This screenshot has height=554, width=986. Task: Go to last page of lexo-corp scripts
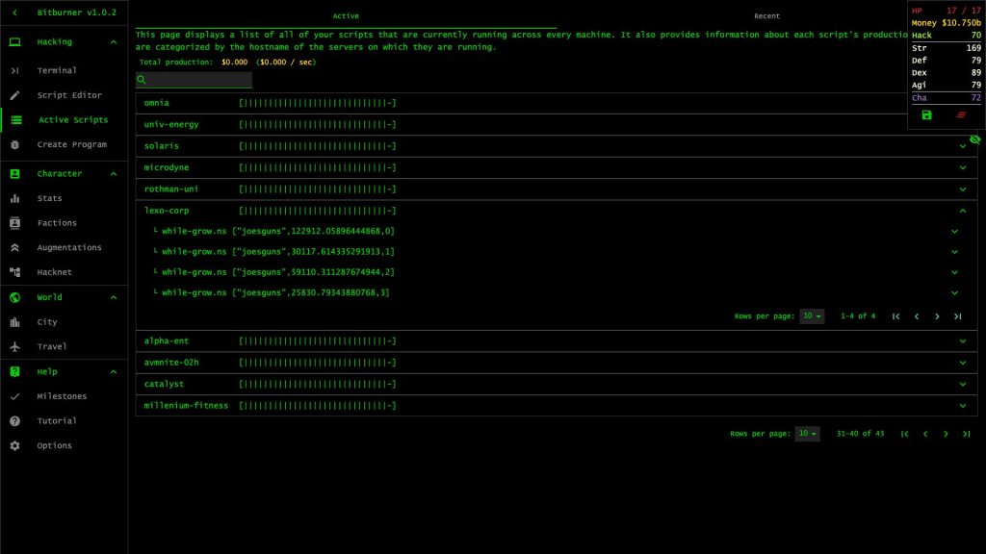pyautogui.click(x=958, y=316)
